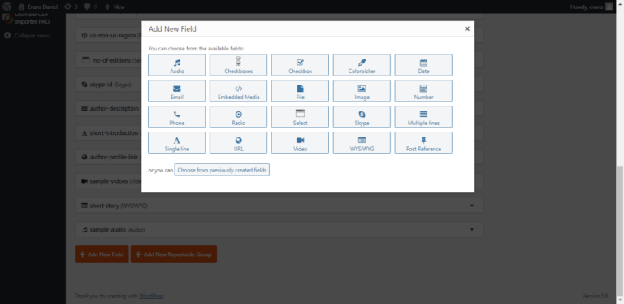
Task: Expand the sample-audio field row
Action: (x=279, y=229)
